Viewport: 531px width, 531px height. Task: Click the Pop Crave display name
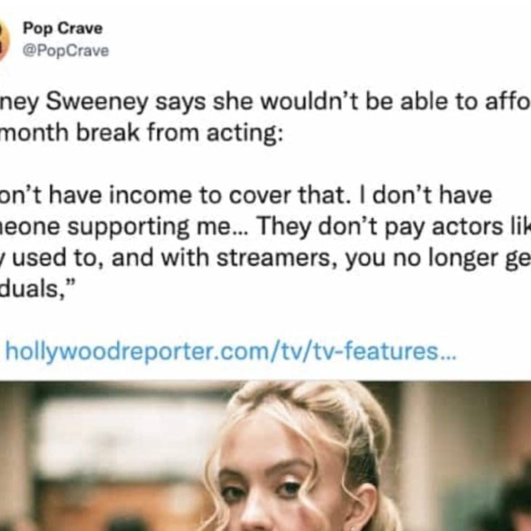pos(63,28)
